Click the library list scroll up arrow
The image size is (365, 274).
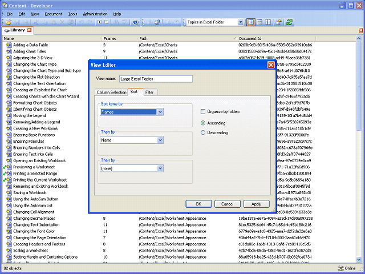point(359,38)
